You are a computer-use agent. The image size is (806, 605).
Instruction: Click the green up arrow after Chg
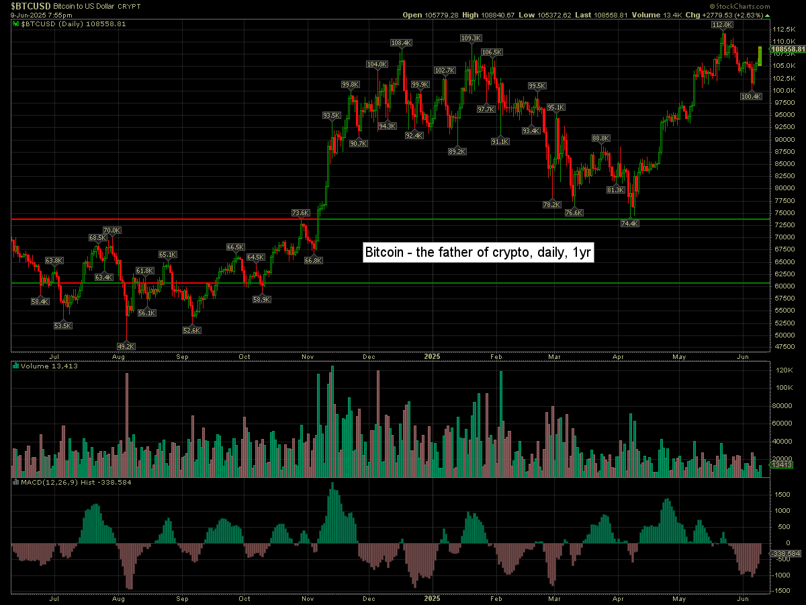point(768,14)
